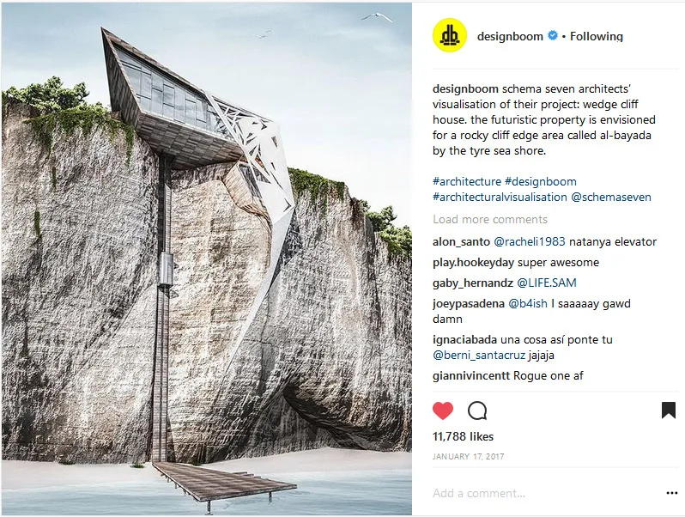
Task: Open the @racheli1983 mention
Action: (530, 241)
